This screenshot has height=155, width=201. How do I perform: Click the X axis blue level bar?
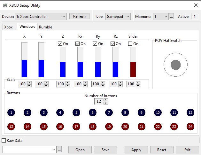click(25, 68)
